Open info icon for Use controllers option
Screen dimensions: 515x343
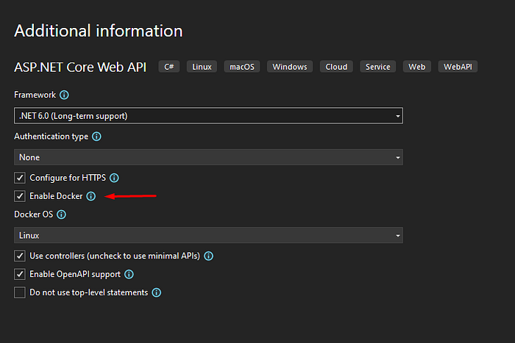click(x=208, y=256)
